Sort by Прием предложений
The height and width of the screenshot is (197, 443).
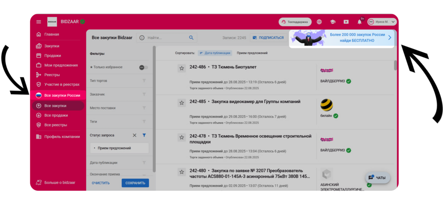click(252, 53)
